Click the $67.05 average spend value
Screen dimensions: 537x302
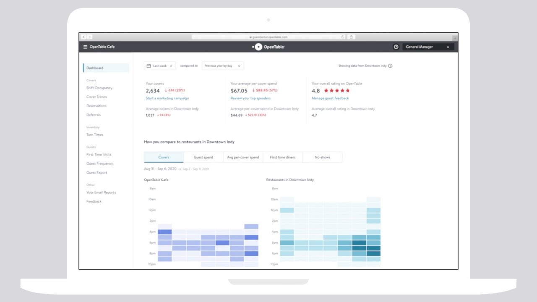click(x=239, y=91)
